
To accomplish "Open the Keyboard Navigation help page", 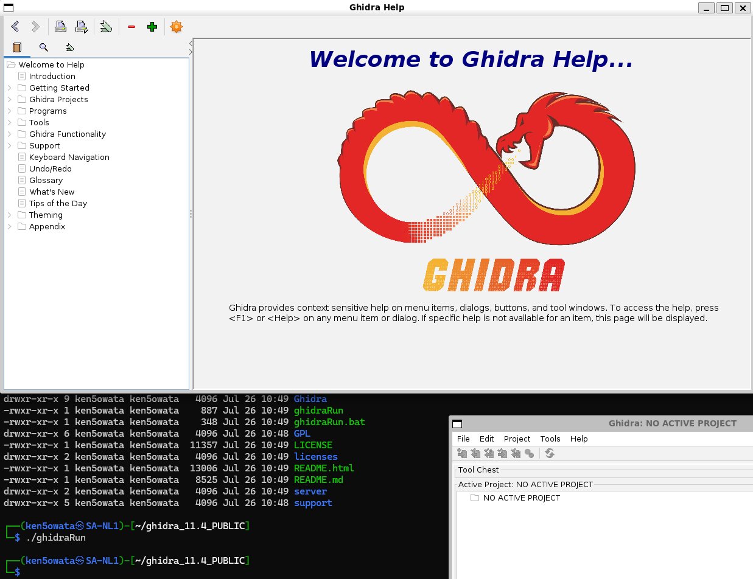I will point(69,157).
